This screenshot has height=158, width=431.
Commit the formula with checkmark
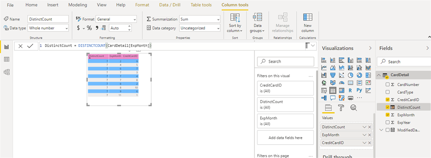click(30, 46)
